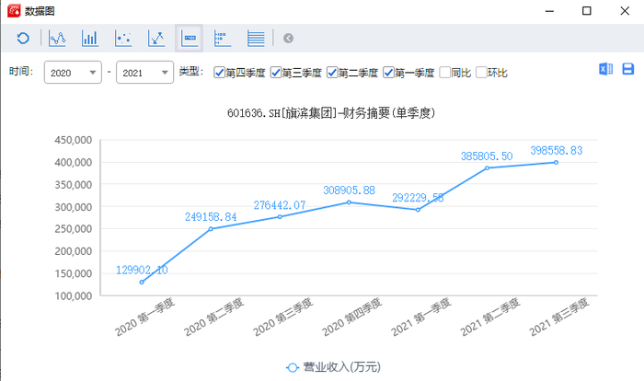Enable the 同比 checkbox
The height and width of the screenshot is (381, 644).
click(x=444, y=73)
